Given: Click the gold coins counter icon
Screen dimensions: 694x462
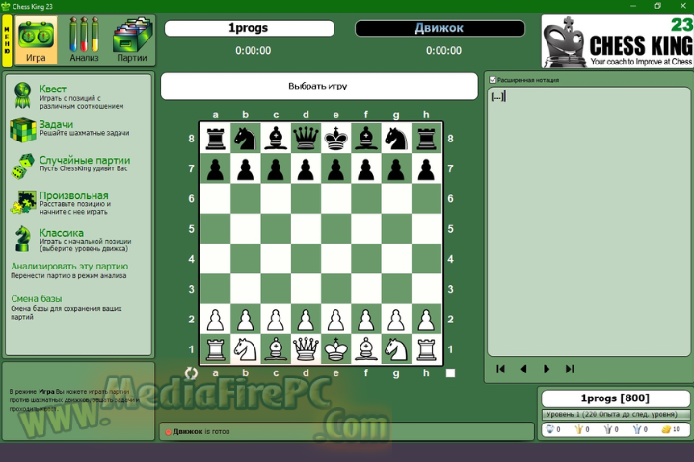Looking at the screenshot, I should (x=666, y=429).
